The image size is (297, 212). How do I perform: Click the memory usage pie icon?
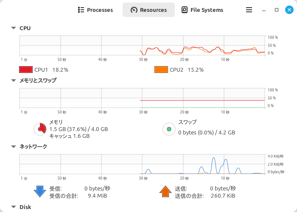coord(40,128)
